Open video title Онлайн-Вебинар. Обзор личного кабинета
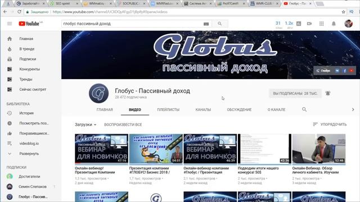Viewport: 360px width, 202px height. coord(316,170)
